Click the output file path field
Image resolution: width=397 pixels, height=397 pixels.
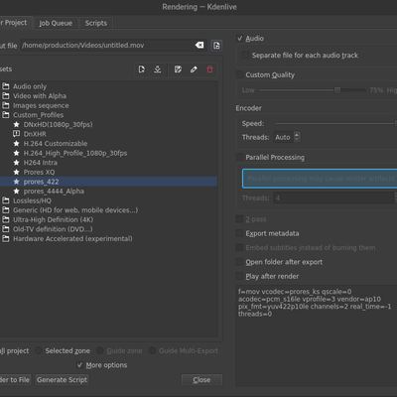(x=113, y=46)
